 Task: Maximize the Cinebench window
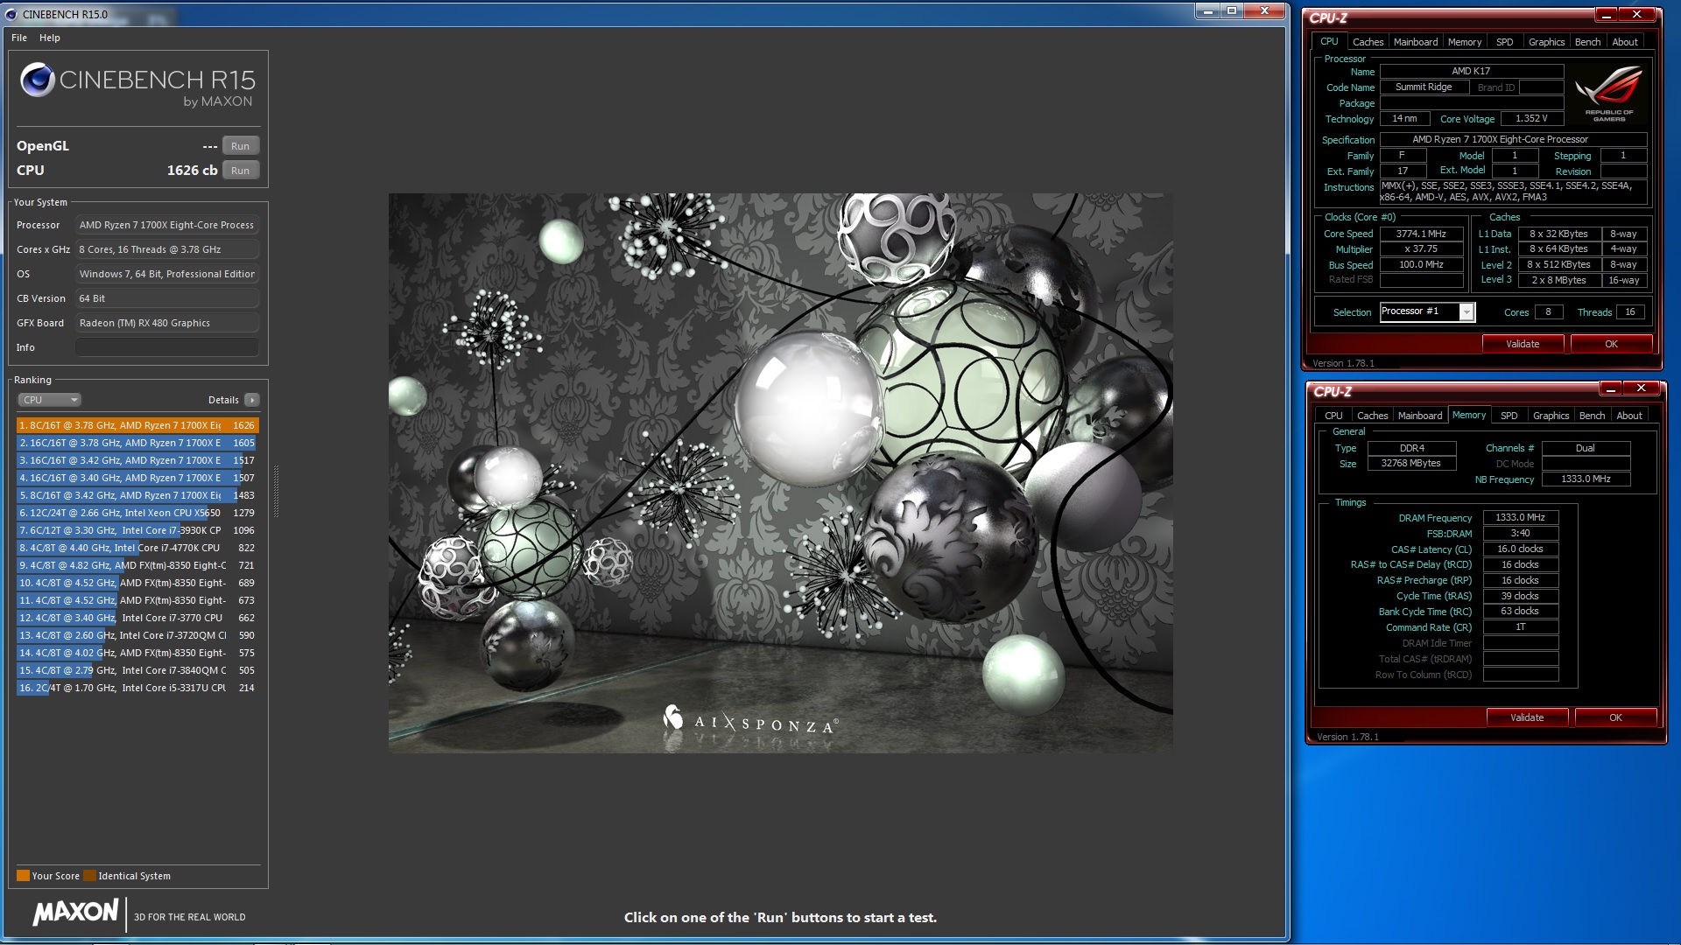[1232, 10]
